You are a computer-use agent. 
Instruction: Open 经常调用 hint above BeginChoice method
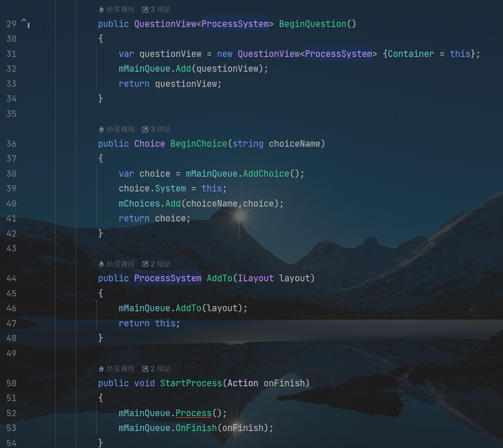(x=117, y=129)
